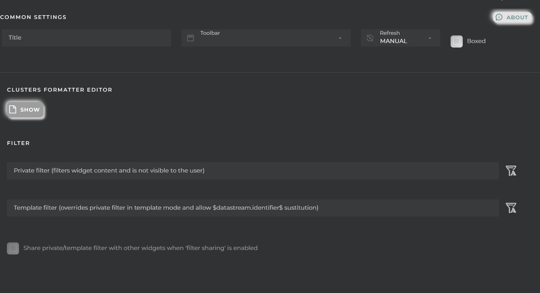
Task: Click the 'Share private/template filter' label text
Action: [x=140, y=248]
